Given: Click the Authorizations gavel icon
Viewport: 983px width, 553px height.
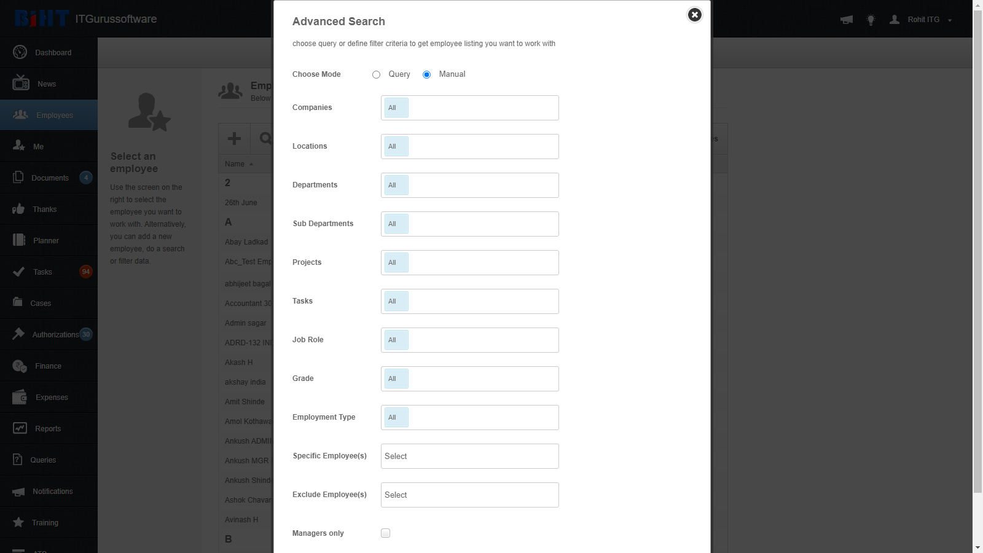Looking at the screenshot, I should [18, 334].
